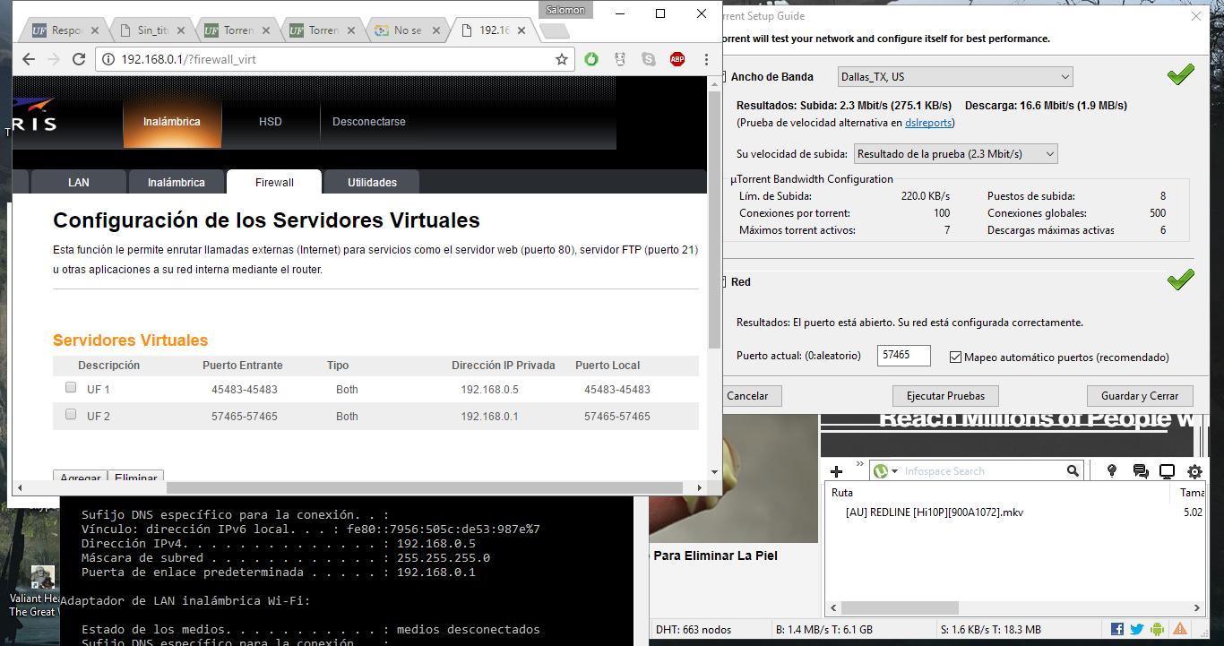Click the Puerto actual input field
This screenshot has height=646, width=1224.
point(903,356)
